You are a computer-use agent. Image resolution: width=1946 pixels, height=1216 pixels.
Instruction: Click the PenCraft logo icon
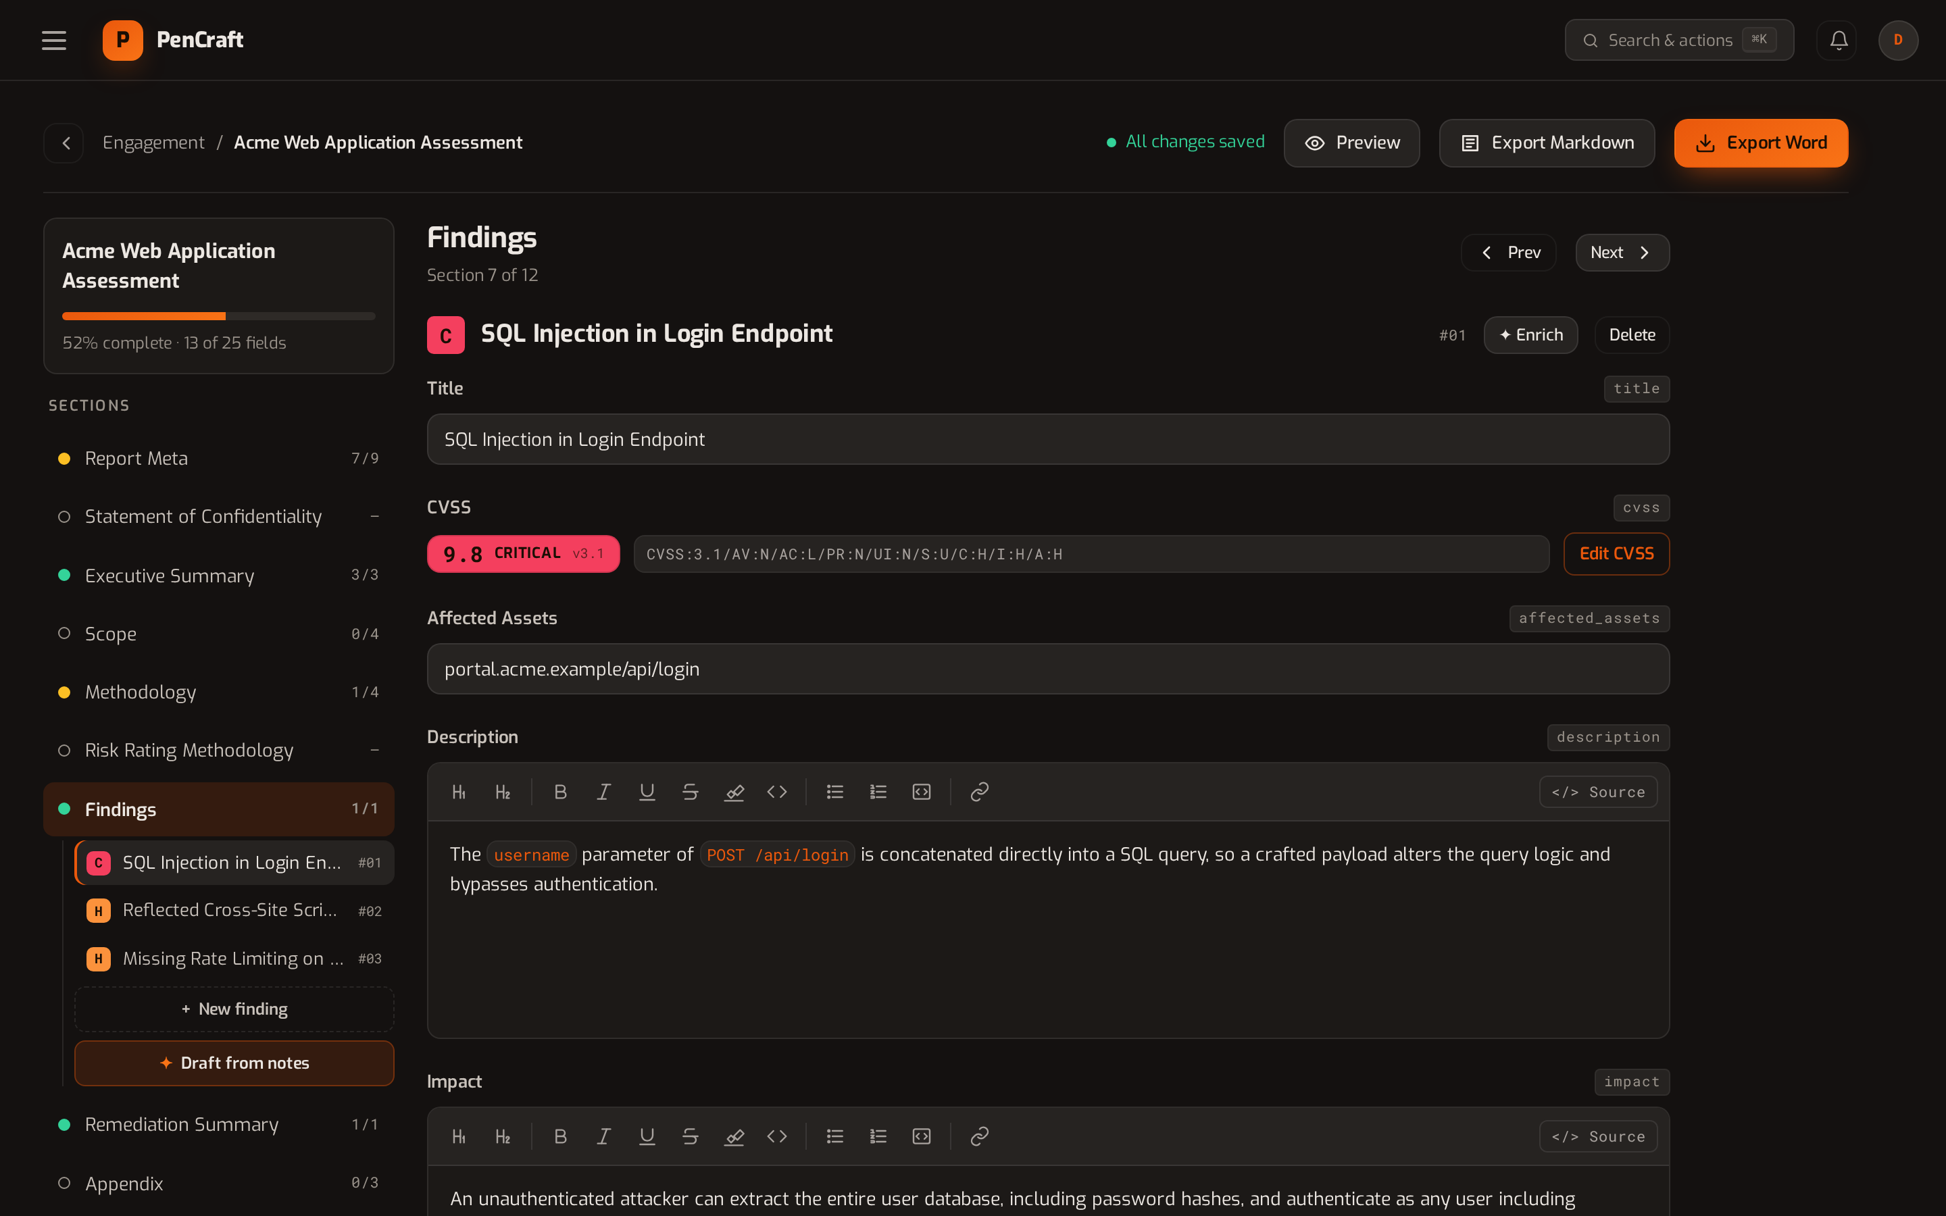click(122, 41)
